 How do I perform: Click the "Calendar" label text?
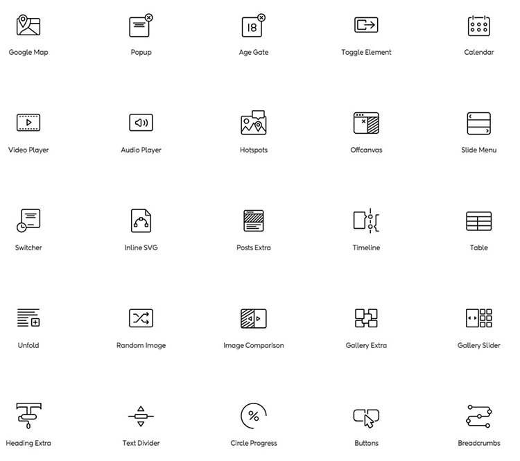[479, 52]
